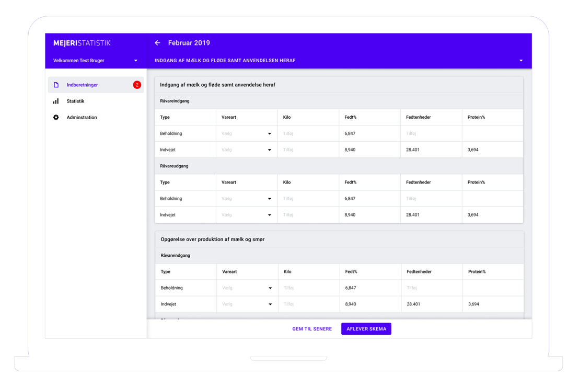Click Fedt% value 6,847 in first Råvareindgang
Viewport: 579px width, 387px height.
pyautogui.click(x=350, y=133)
